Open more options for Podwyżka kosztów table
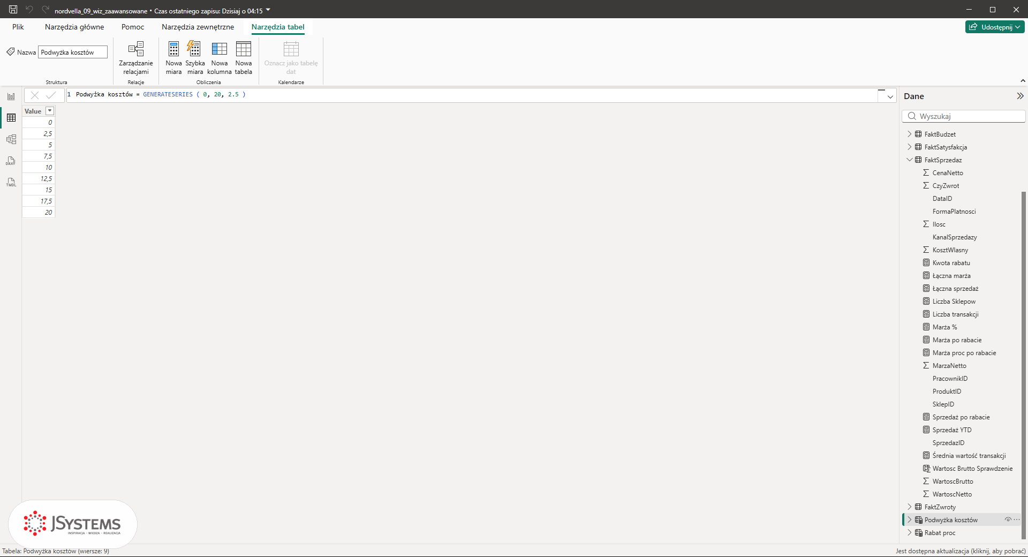Screen dimensions: 1028x557 coord(1017,520)
